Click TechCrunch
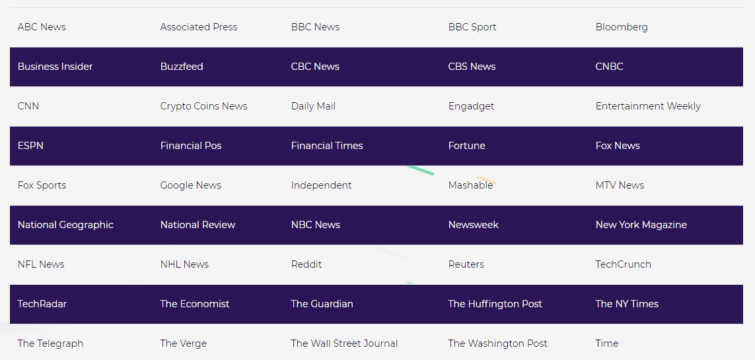The height and width of the screenshot is (360, 755). pos(623,264)
